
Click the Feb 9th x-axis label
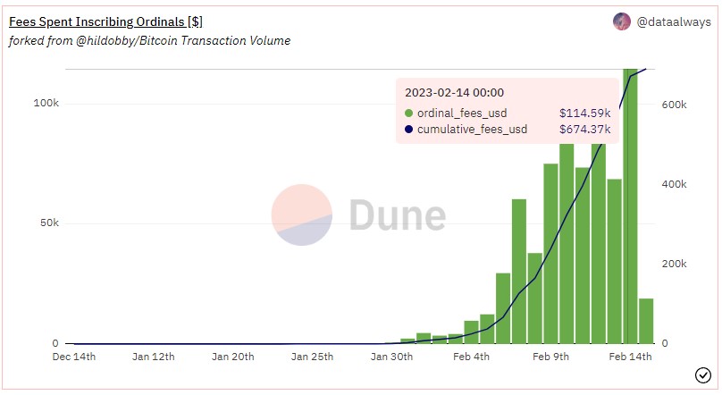(x=550, y=357)
